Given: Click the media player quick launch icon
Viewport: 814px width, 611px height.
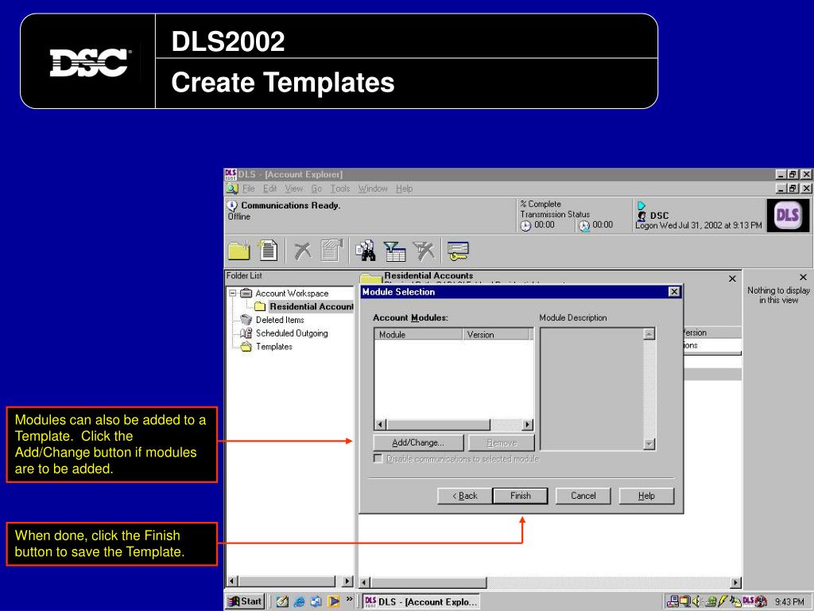Looking at the screenshot, I should point(333,601).
